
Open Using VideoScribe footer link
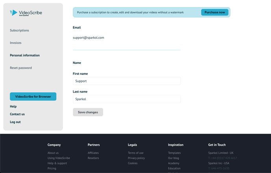tap(59, 158)
